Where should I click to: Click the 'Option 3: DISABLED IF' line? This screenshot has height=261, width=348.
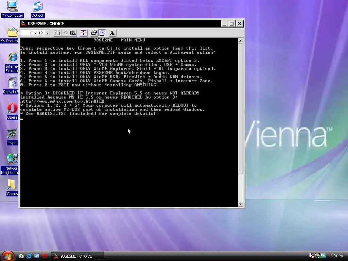pos(110,93)
